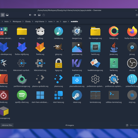Select the plasmadiscover.svg bag icon
138x138 pixels.
[77, 79]
